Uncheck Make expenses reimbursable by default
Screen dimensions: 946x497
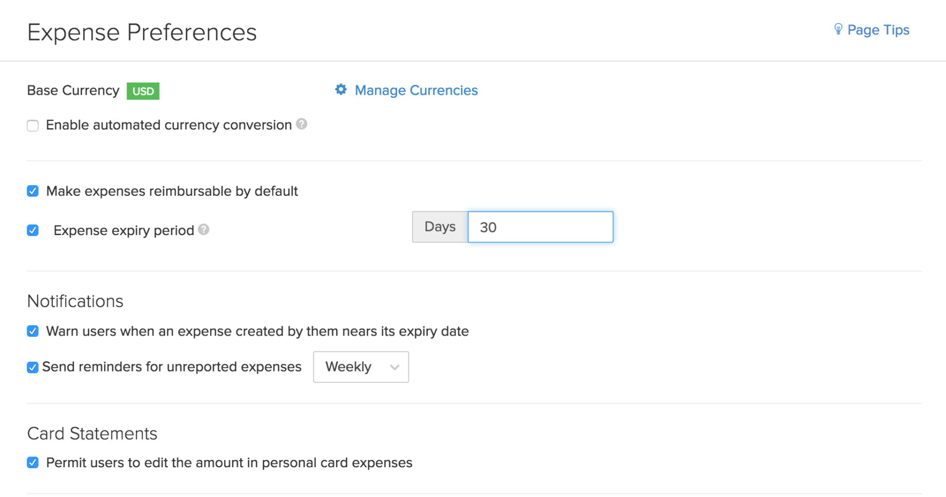(x=32, y=191)
